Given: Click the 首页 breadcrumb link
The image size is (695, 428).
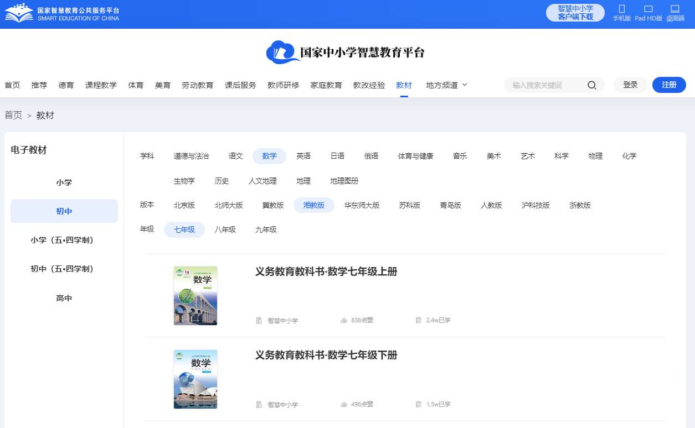Looking at the screenshot, I should point(13,115).
